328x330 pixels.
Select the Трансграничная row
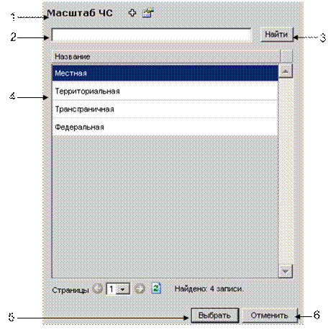(165, 109)
